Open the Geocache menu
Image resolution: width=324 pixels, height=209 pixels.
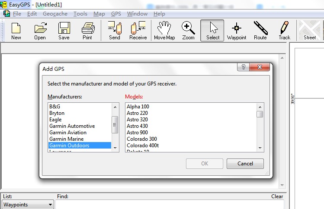click(55, 14)
